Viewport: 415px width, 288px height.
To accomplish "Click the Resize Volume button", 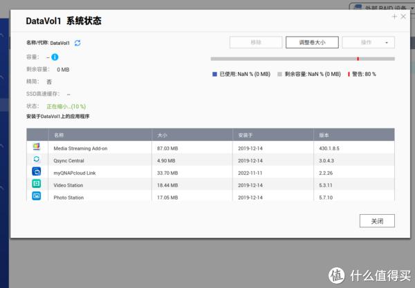I will tap(312, 42).
